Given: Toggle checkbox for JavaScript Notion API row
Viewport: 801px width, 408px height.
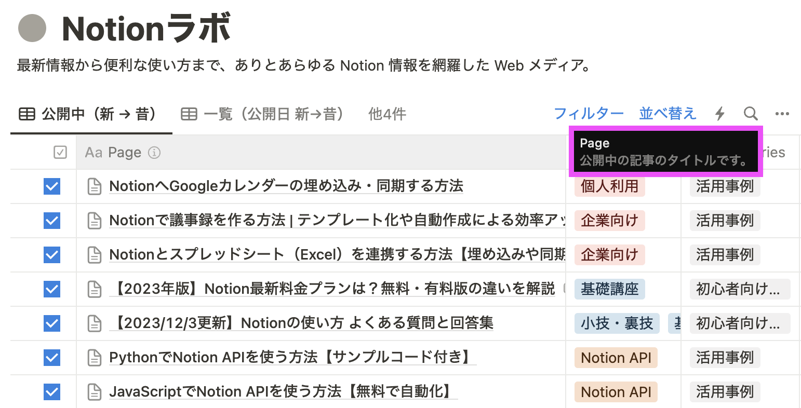Looking at the screenshot, I should click(x=52, y=392).
